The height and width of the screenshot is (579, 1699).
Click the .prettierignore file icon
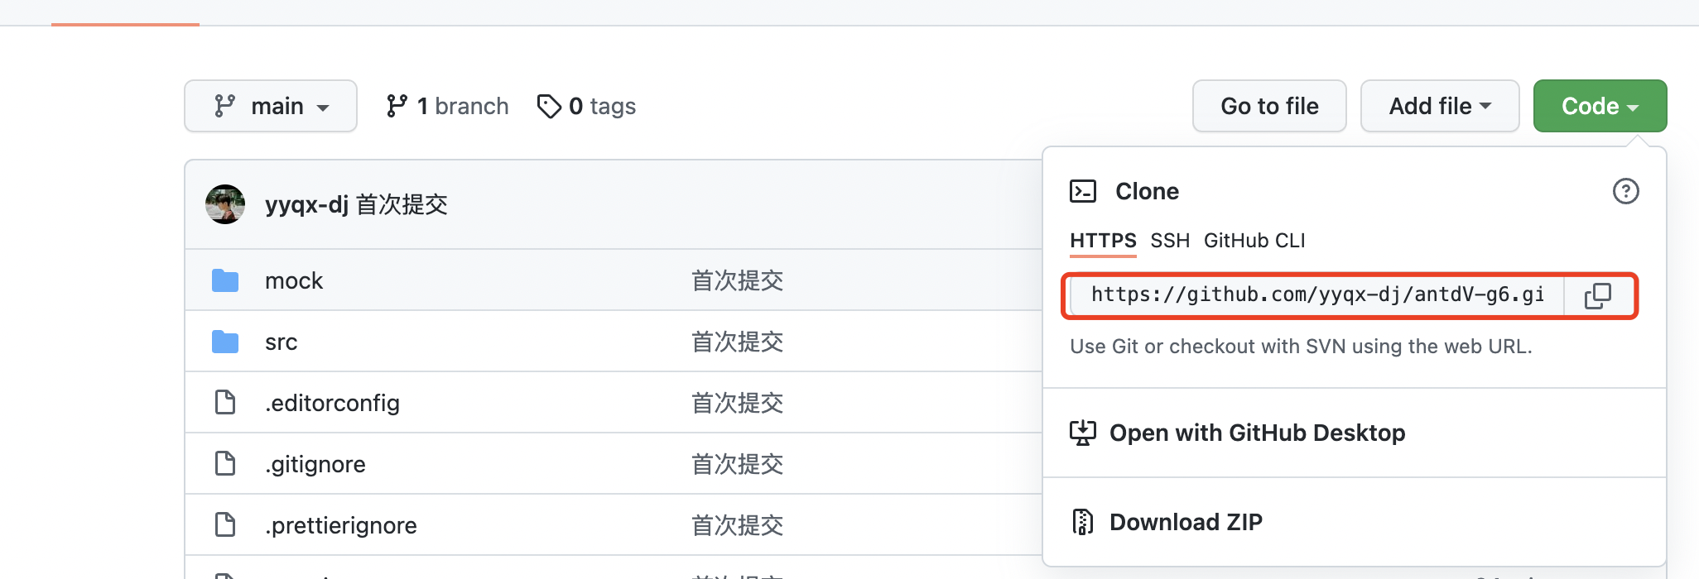pos(225,524)
